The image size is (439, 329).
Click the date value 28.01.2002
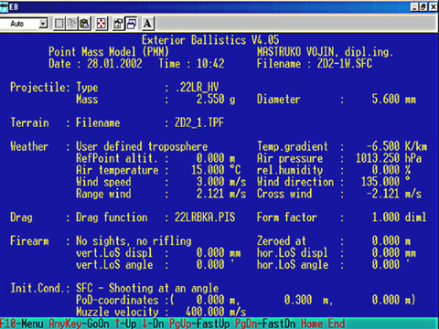[114, 64]
